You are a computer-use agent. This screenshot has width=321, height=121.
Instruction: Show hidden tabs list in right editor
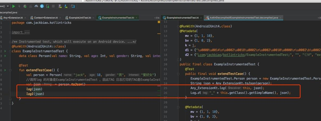coord(319,18)
